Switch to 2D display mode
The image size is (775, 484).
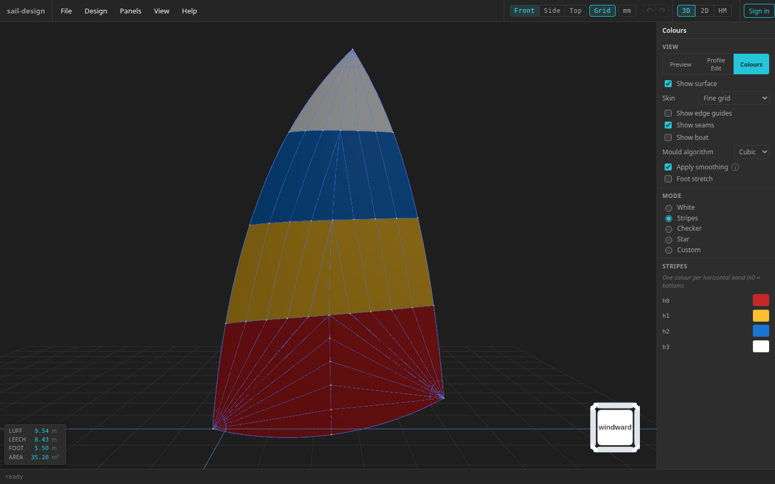(x=704, y=11)
